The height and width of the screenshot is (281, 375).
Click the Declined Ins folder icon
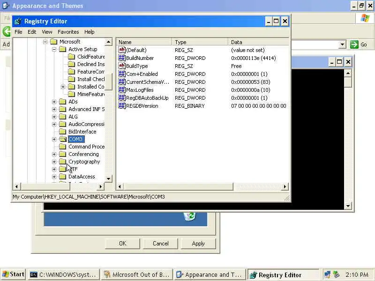[72, 64]
